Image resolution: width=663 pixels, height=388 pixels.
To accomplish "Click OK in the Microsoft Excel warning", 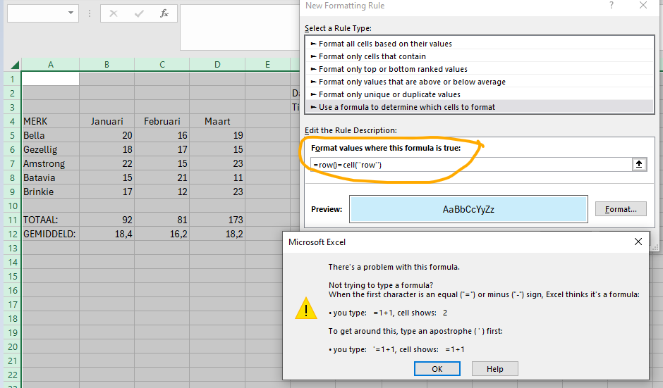I will (x=437, y=368).
